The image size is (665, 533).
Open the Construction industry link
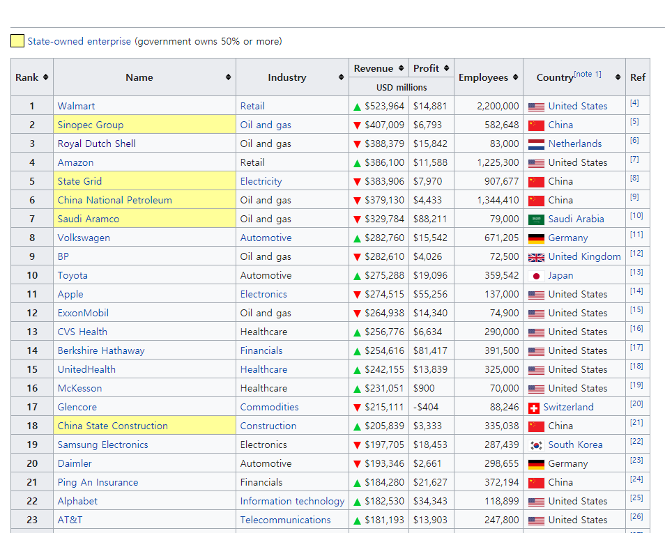pyautogui.click(x=268, y=426)
